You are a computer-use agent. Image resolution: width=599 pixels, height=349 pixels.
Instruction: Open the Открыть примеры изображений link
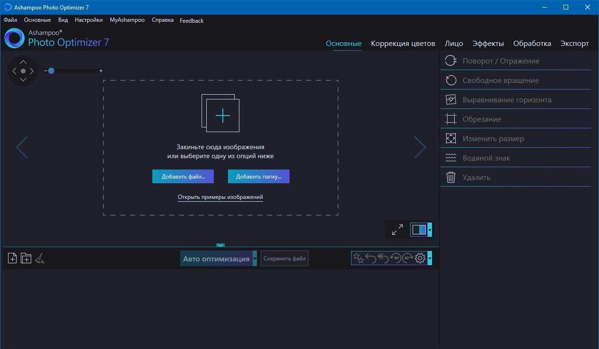click(220, 197)
